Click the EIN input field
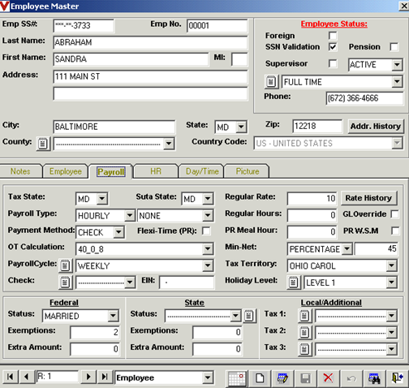 click(187, 282)
